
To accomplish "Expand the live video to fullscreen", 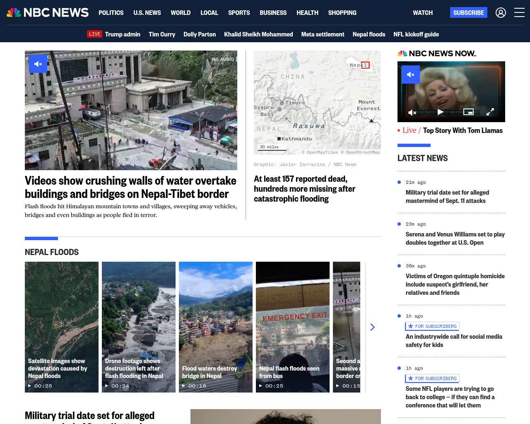I will [x=490, y=112].
